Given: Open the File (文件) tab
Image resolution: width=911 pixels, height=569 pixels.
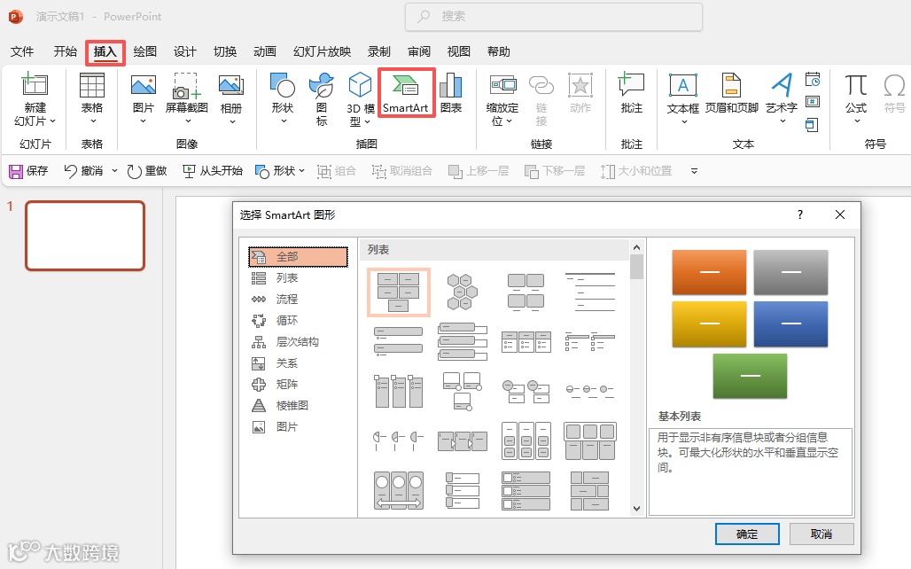Looking at the screenshot, I should (x=22, y=51).
